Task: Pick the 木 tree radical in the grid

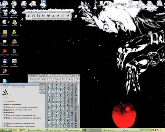Action: click(x=53, y=85)
